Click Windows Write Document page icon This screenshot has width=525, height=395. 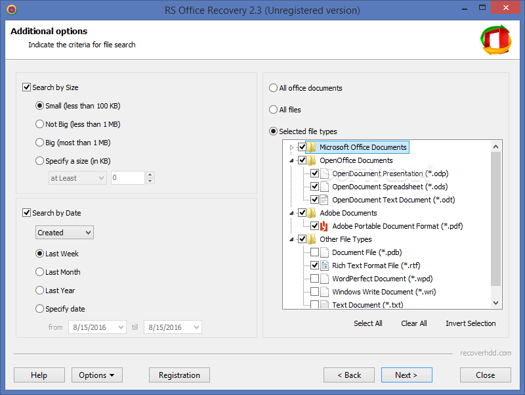pyautogui.click(x=324, y=292)
